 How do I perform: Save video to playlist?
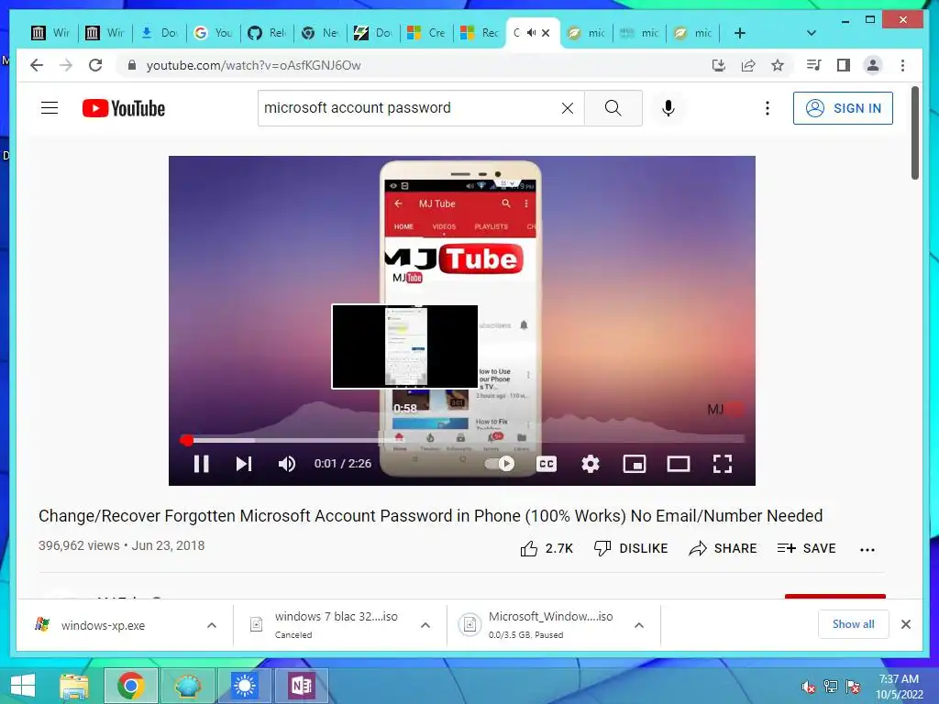point(806,548)
